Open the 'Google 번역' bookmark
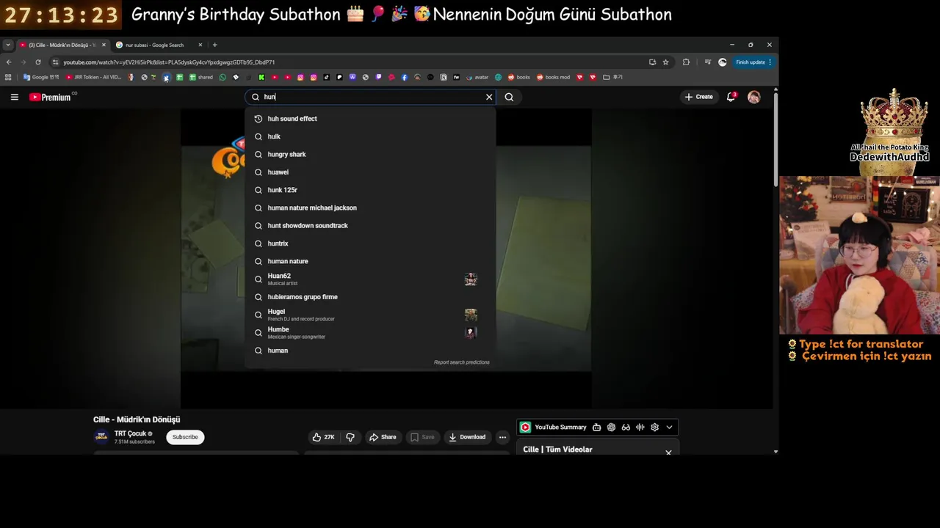Viewport: 940px width, 528px height. pos(41,77)
